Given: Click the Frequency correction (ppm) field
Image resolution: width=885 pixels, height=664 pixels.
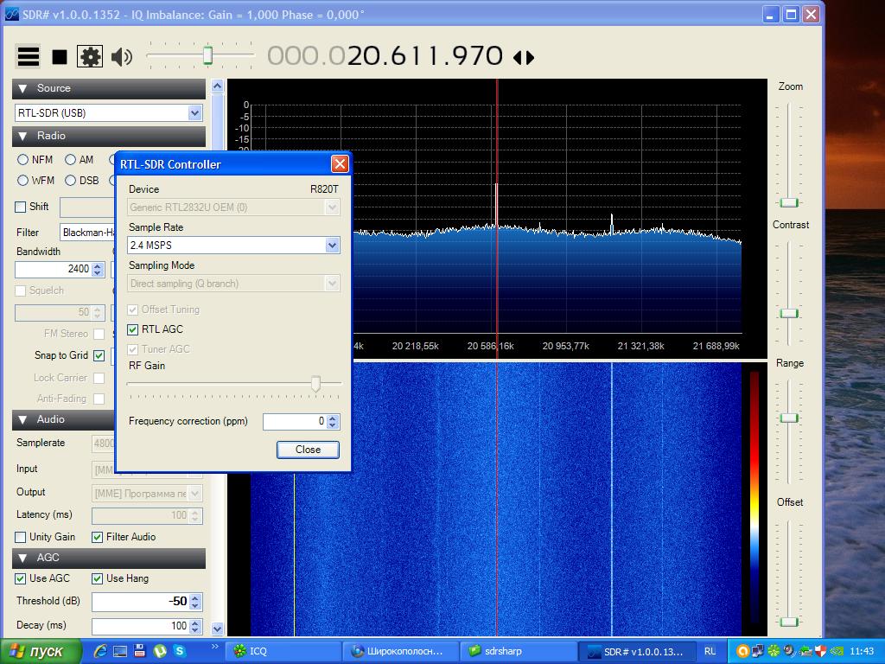Looking at the screenshot, I should coord(294,421).
